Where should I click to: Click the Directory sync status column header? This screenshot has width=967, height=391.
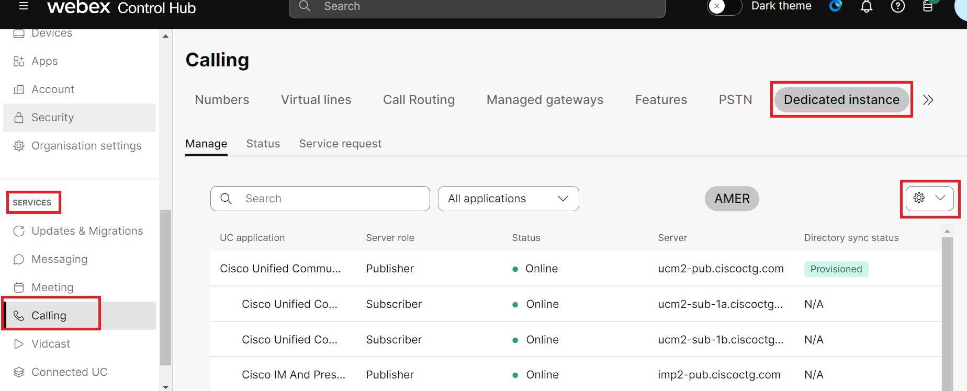[x=851, y=238]
